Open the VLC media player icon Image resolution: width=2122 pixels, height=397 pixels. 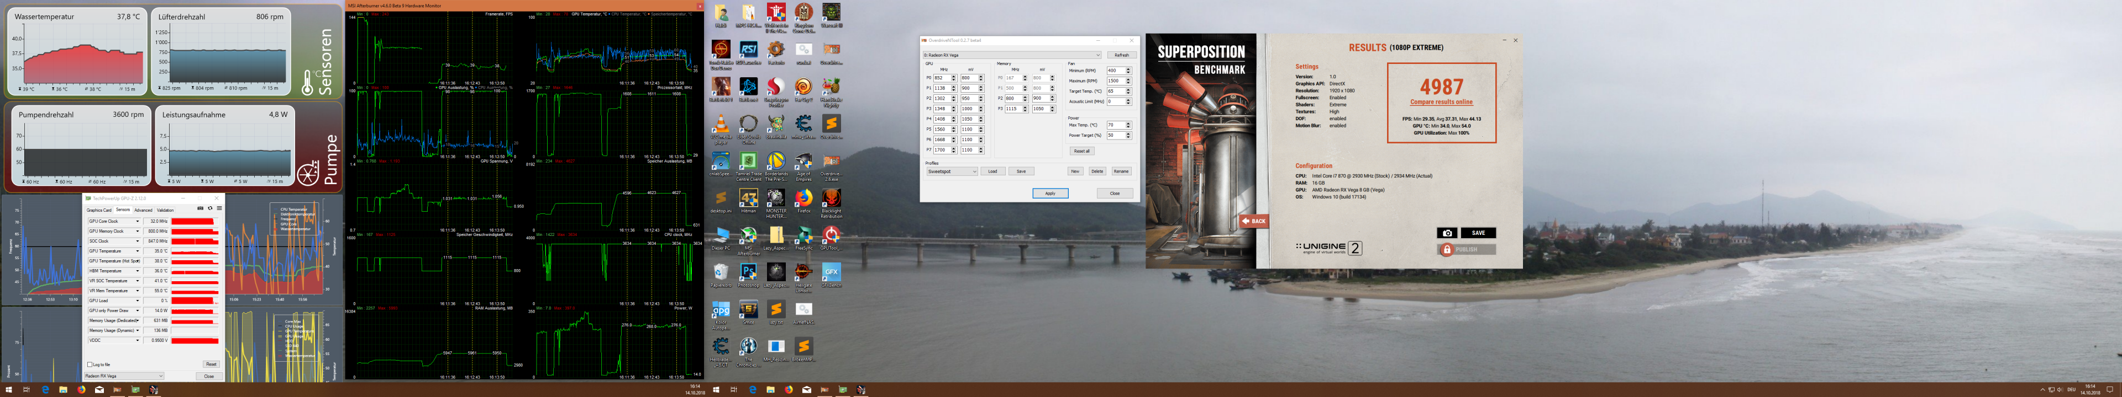click(721, 128)
